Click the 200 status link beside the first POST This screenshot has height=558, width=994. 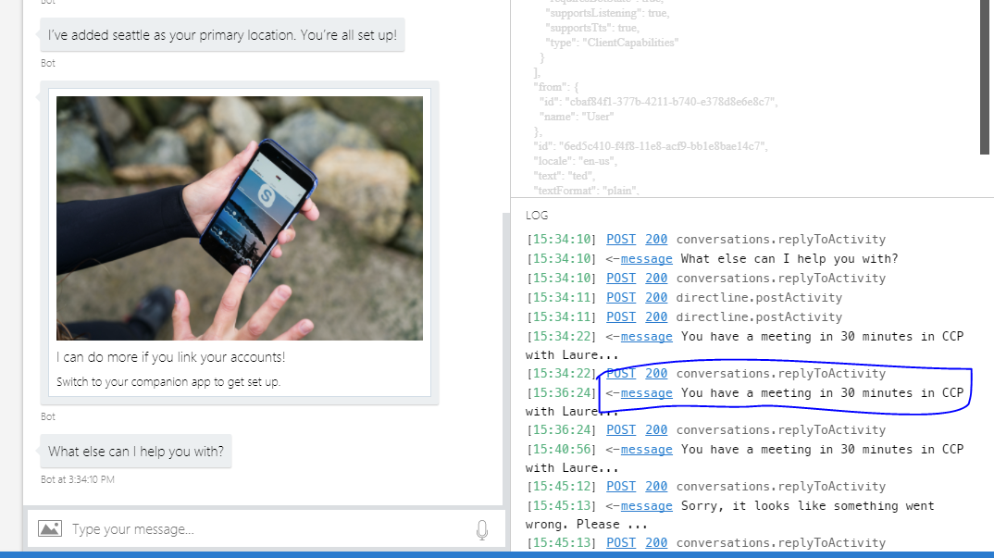pyautogui.click(x=656, y=239)
